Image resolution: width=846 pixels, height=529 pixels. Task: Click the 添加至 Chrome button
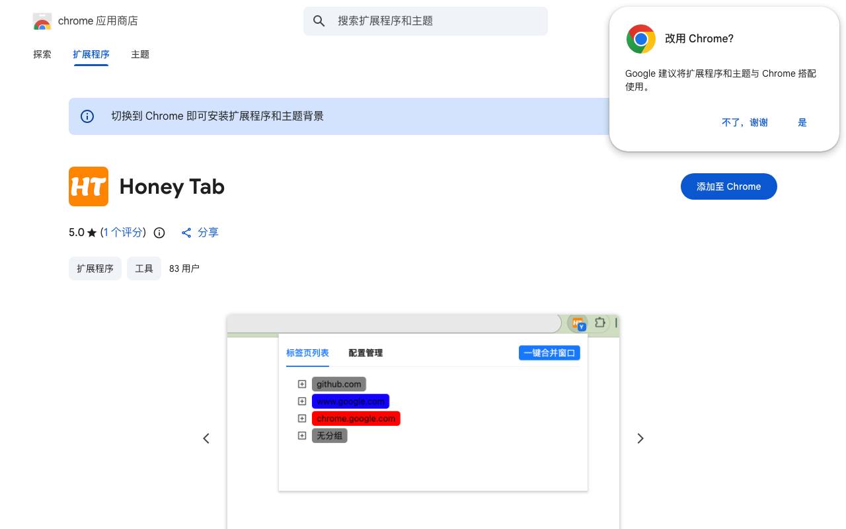tap(729, 186)
